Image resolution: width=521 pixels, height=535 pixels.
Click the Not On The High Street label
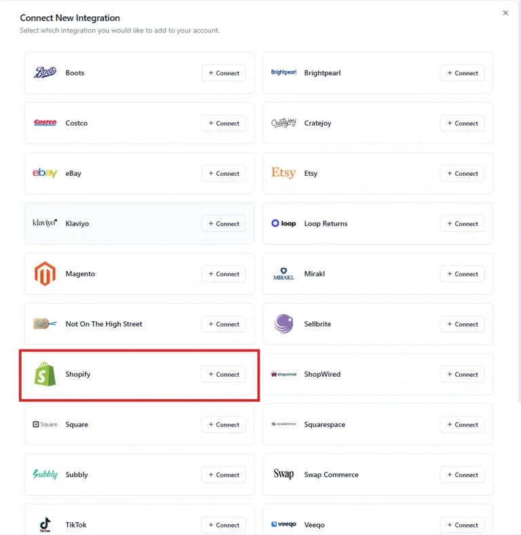pos(104,324)
